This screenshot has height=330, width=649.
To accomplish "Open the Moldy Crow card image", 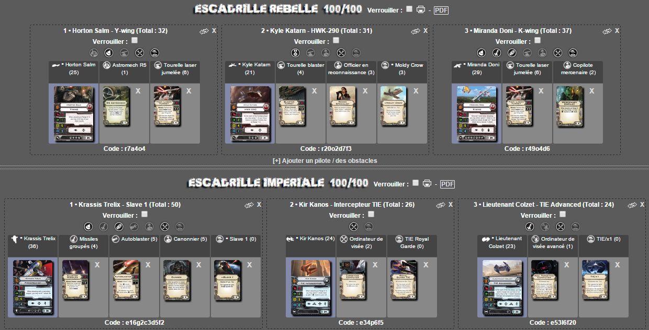I will pyautogui.click(x=394, y=107).
